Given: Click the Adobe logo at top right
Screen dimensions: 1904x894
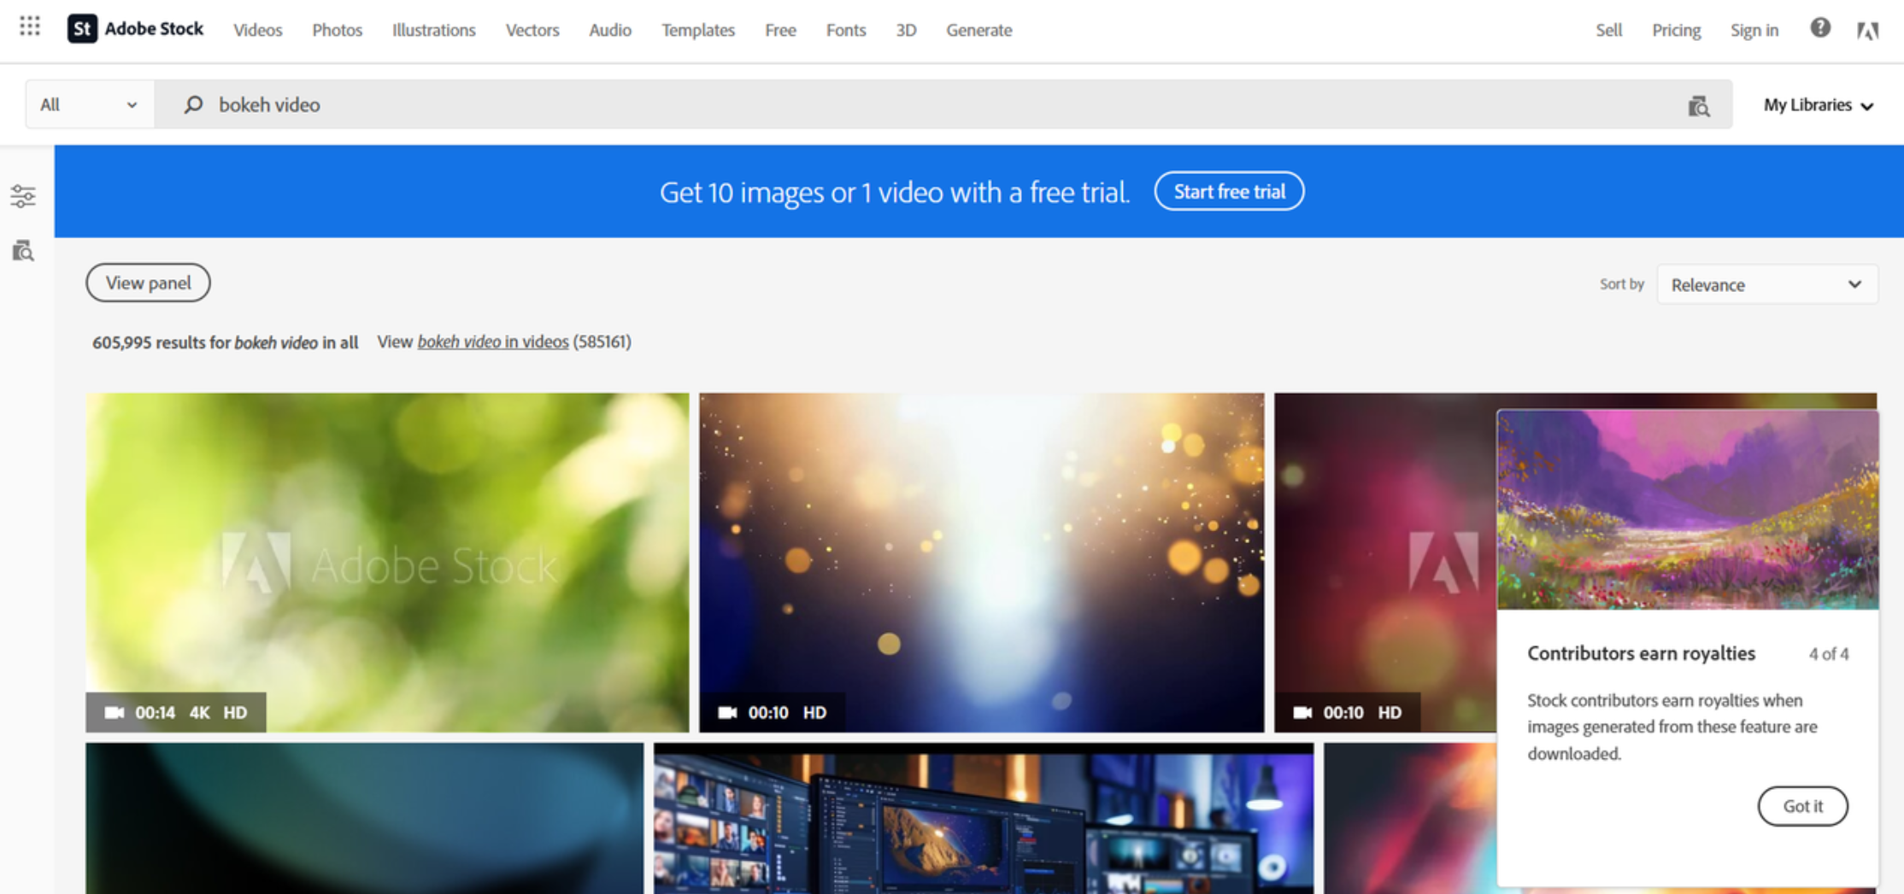Looking at the screenshot, I should [x=1868, y=30].
